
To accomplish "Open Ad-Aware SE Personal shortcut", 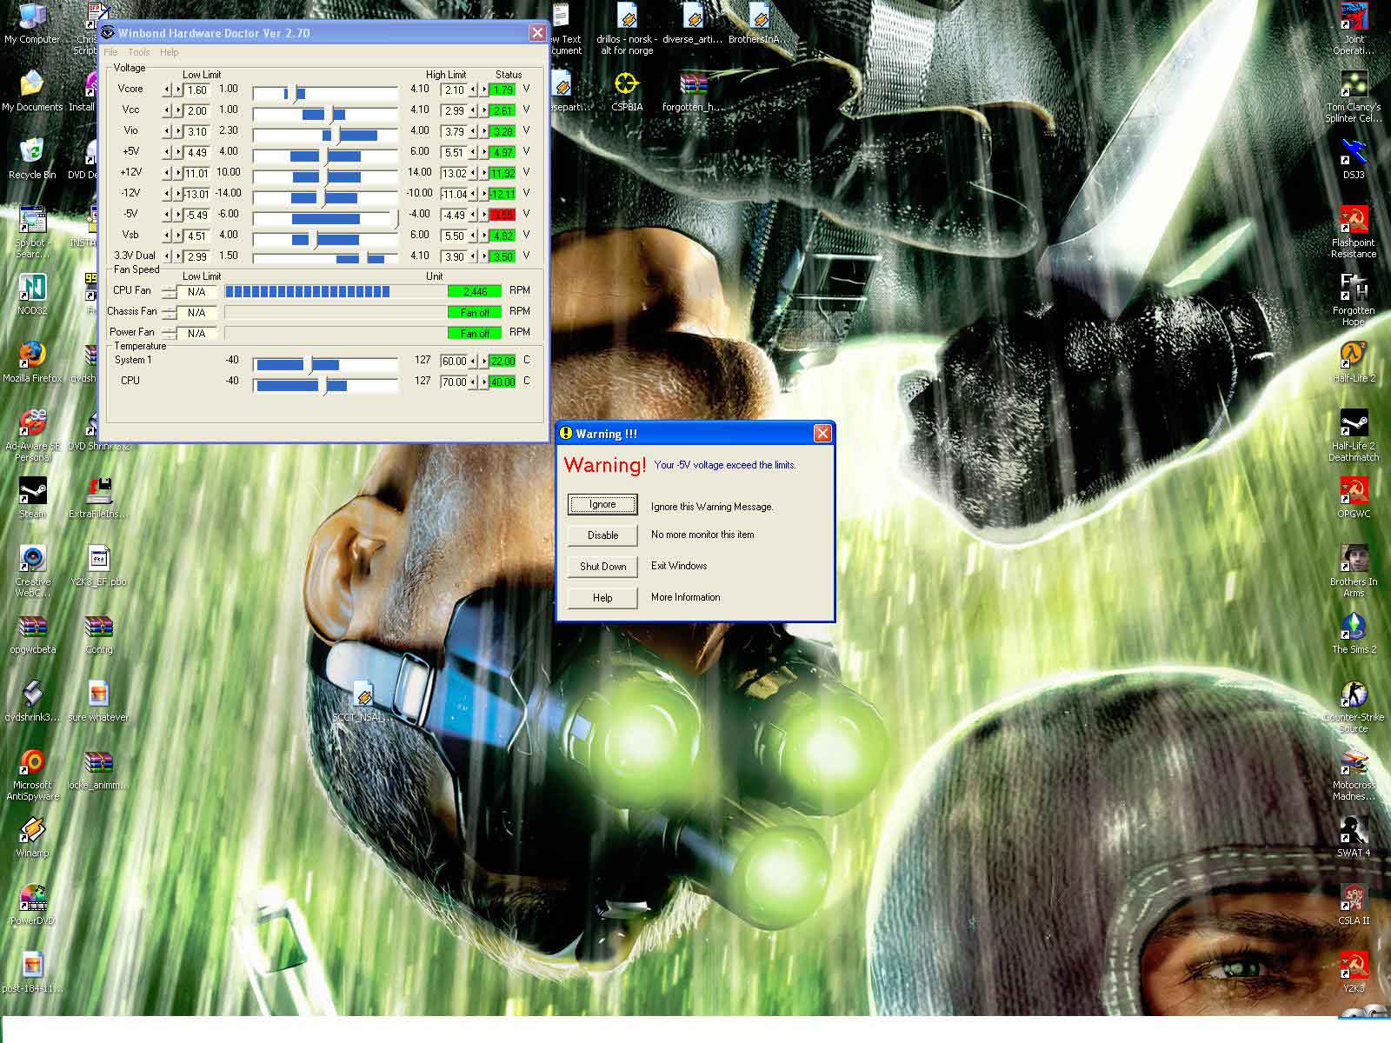I will pyautogui.click(x=32, y=435).
